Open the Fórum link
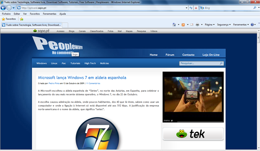 point(170,55)
